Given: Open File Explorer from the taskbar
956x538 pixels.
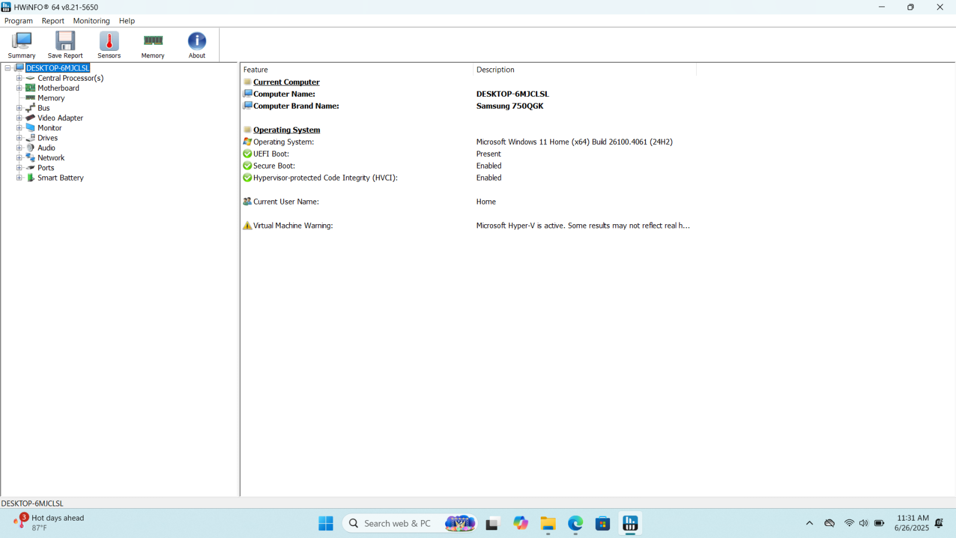Looking at the screenshot, I should [x=548, y=524].
